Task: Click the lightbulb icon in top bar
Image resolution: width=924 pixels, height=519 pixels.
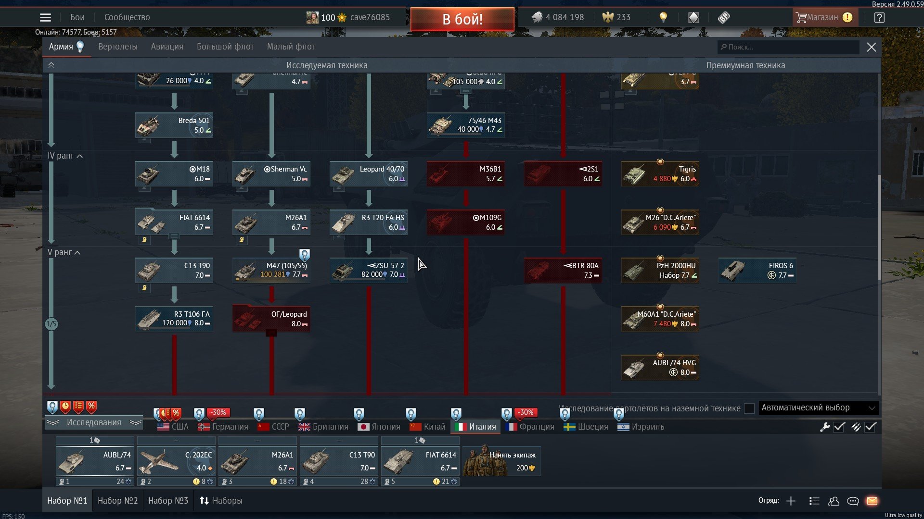Action: 663,18
